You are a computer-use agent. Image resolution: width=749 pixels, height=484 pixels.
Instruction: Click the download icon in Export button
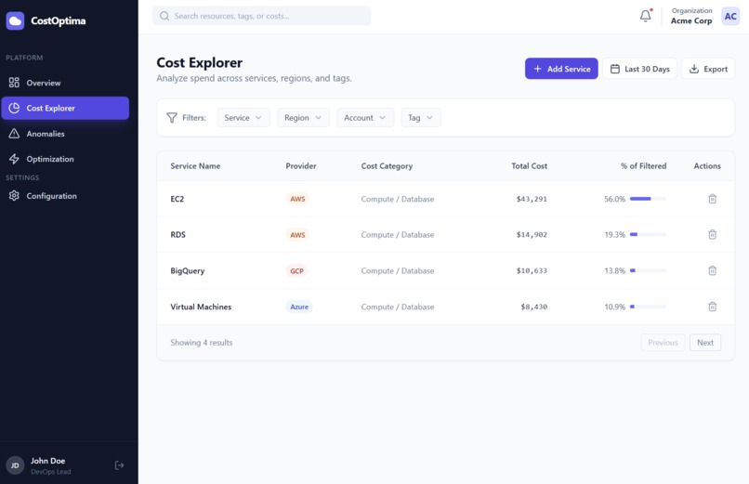(694, 69)
